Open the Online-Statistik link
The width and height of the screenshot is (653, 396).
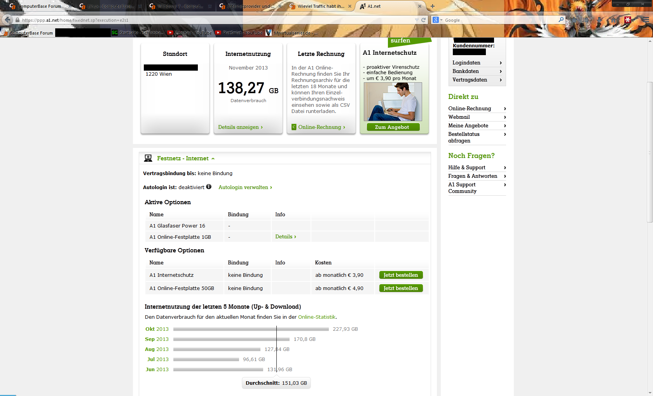pyautogui.click(x=316, y=317)
